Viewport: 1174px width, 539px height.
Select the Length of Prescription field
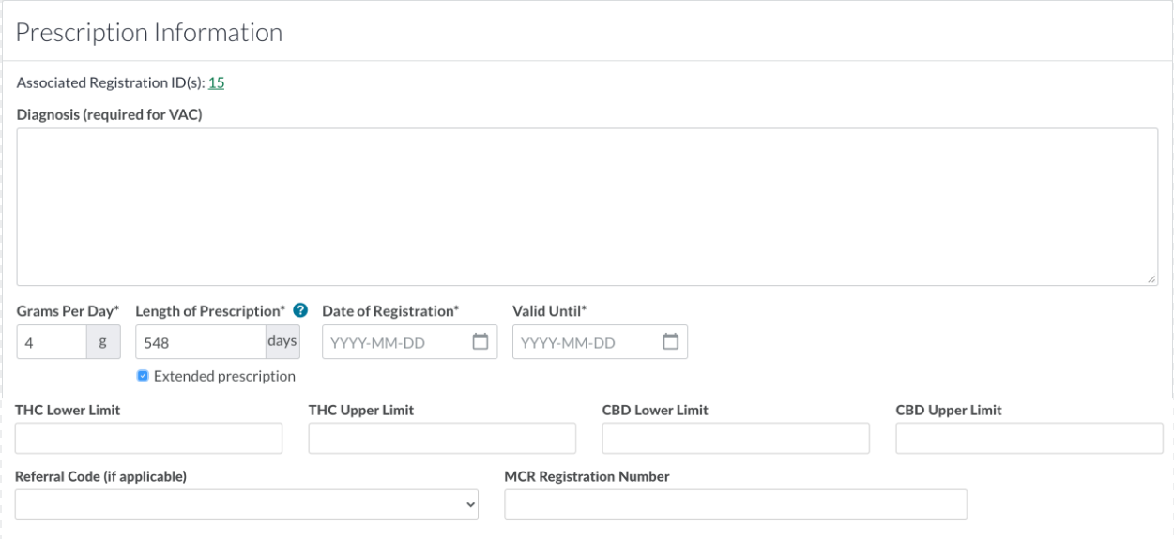(x=200, y=343)
